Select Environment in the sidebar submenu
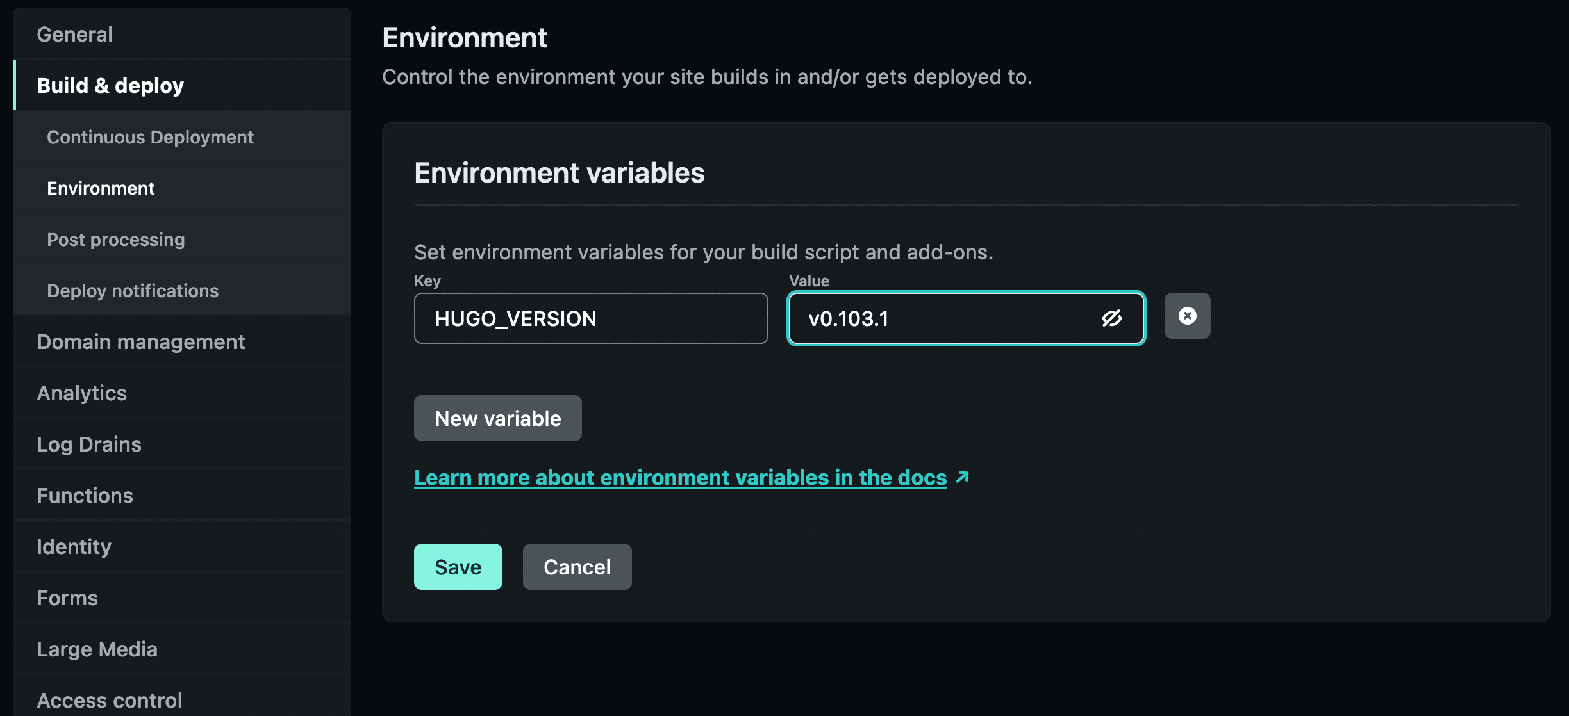The width and height of the screenshot is (1569, 716). [101, 188]
